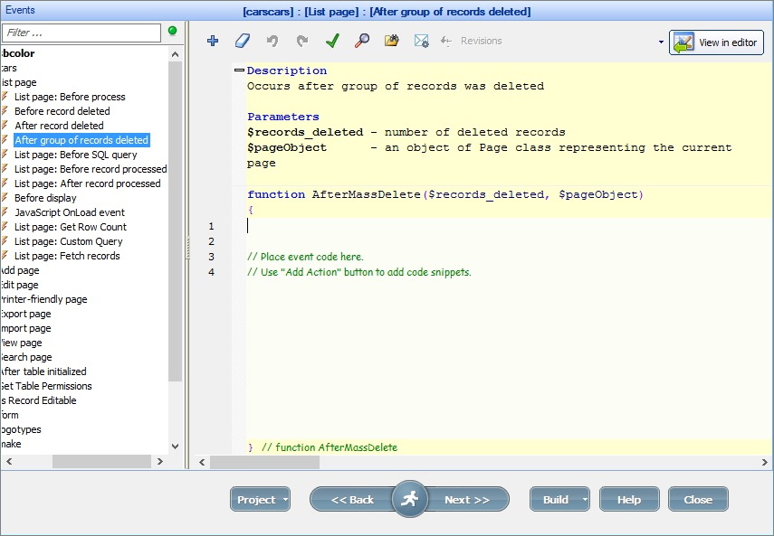The image size is (774, 536).
Task: Select 'Before record deleted' event
Action: [62, 111]
